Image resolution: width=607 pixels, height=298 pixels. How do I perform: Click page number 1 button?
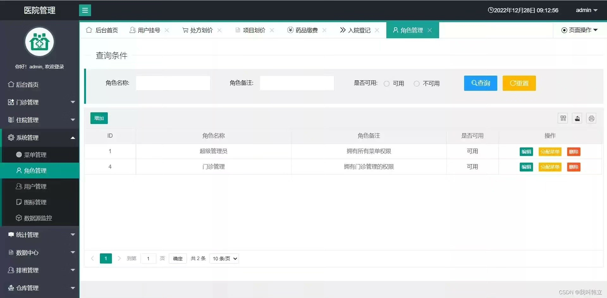(x=106, y=258)
